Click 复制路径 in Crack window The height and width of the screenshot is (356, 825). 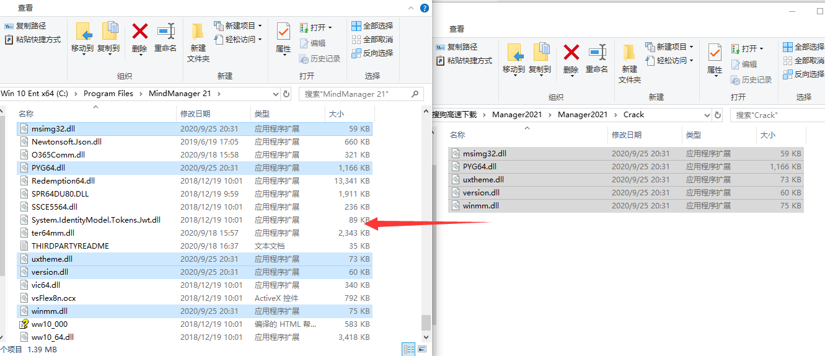coord(457,47)
